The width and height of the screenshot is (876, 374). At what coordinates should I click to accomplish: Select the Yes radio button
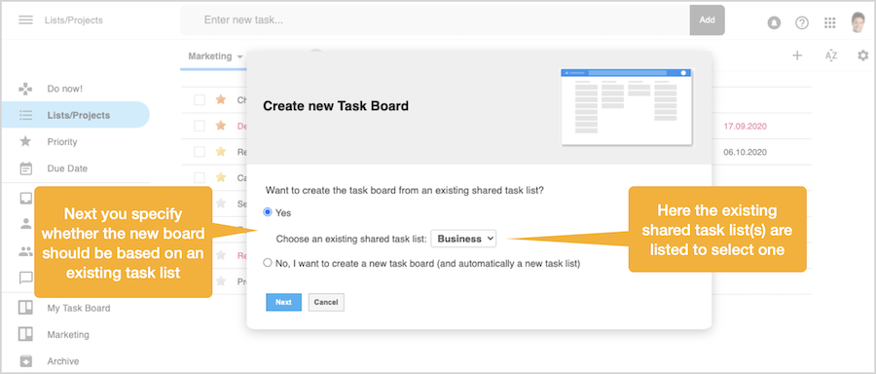point(268,212)
